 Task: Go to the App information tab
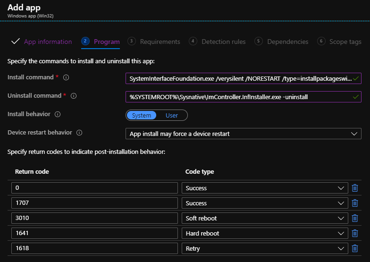click(x=48, y=42)
